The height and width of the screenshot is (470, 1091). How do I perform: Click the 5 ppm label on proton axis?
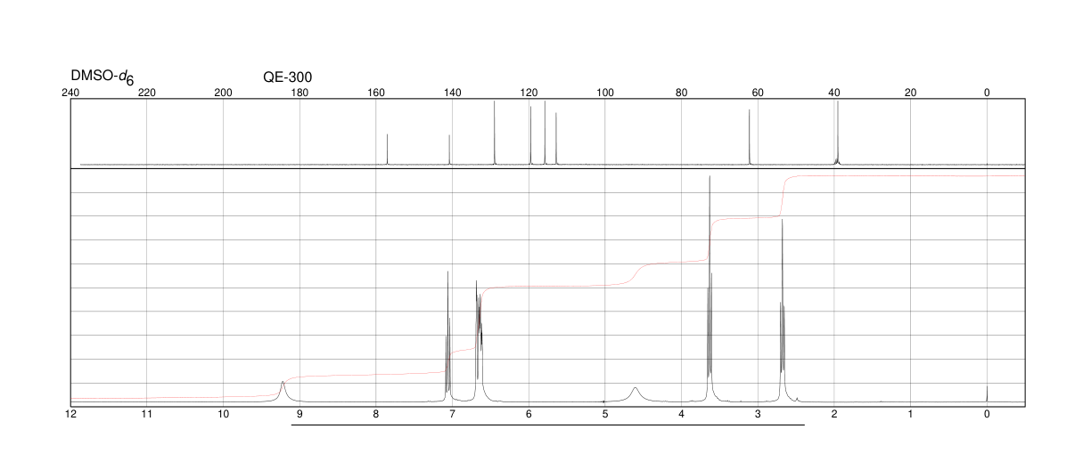[605, 414]
